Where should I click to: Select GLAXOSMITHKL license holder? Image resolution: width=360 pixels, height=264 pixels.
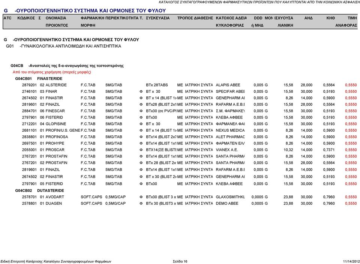(x=230, y=197)
